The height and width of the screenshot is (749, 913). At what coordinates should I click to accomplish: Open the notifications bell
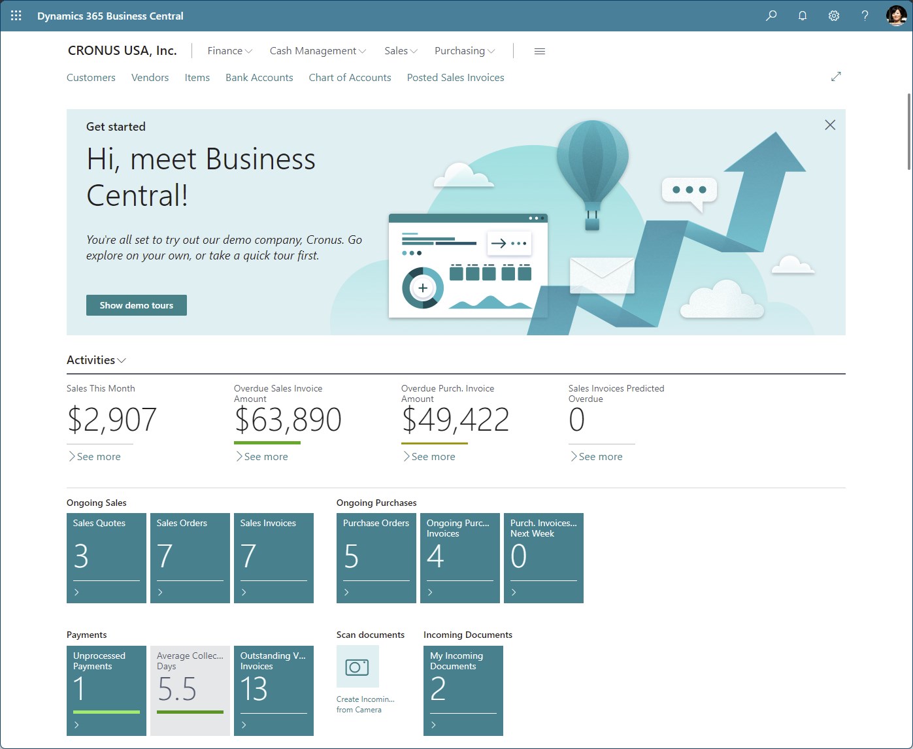click(802, 15)
